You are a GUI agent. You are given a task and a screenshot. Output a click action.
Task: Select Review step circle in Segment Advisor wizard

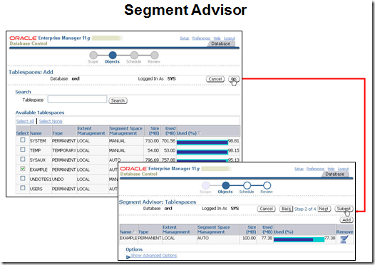point(267,185)
